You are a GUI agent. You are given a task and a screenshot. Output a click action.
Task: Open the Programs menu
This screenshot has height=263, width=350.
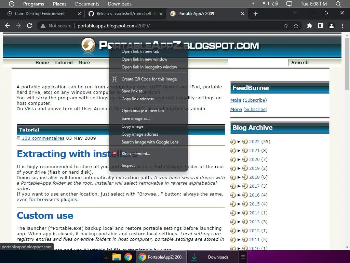34,4
